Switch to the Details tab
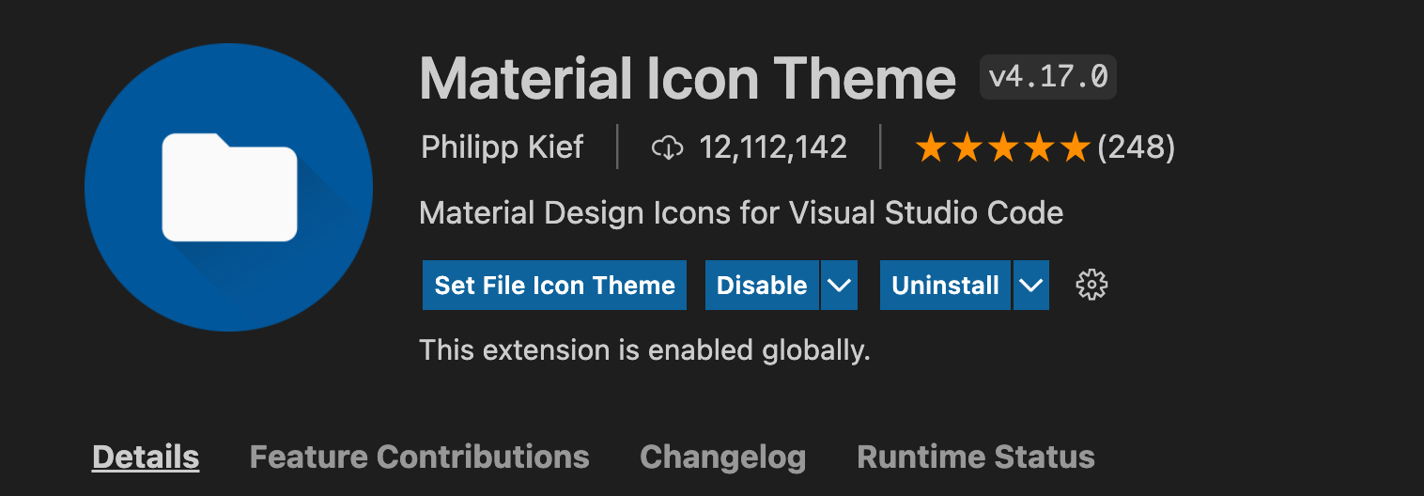 pos(146,457)
